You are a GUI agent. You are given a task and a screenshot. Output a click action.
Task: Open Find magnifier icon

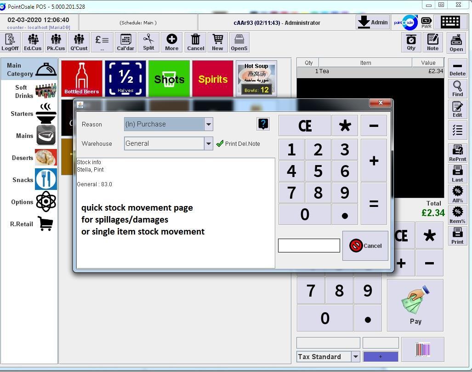tap(457, 89)
